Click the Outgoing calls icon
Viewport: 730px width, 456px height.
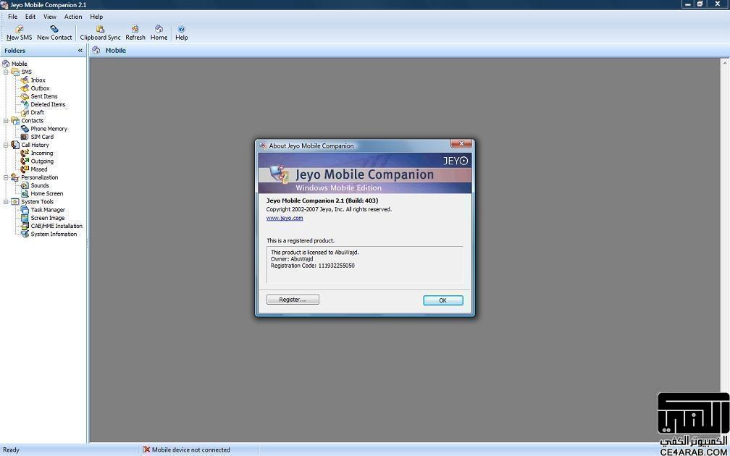(x=25, y=161)
